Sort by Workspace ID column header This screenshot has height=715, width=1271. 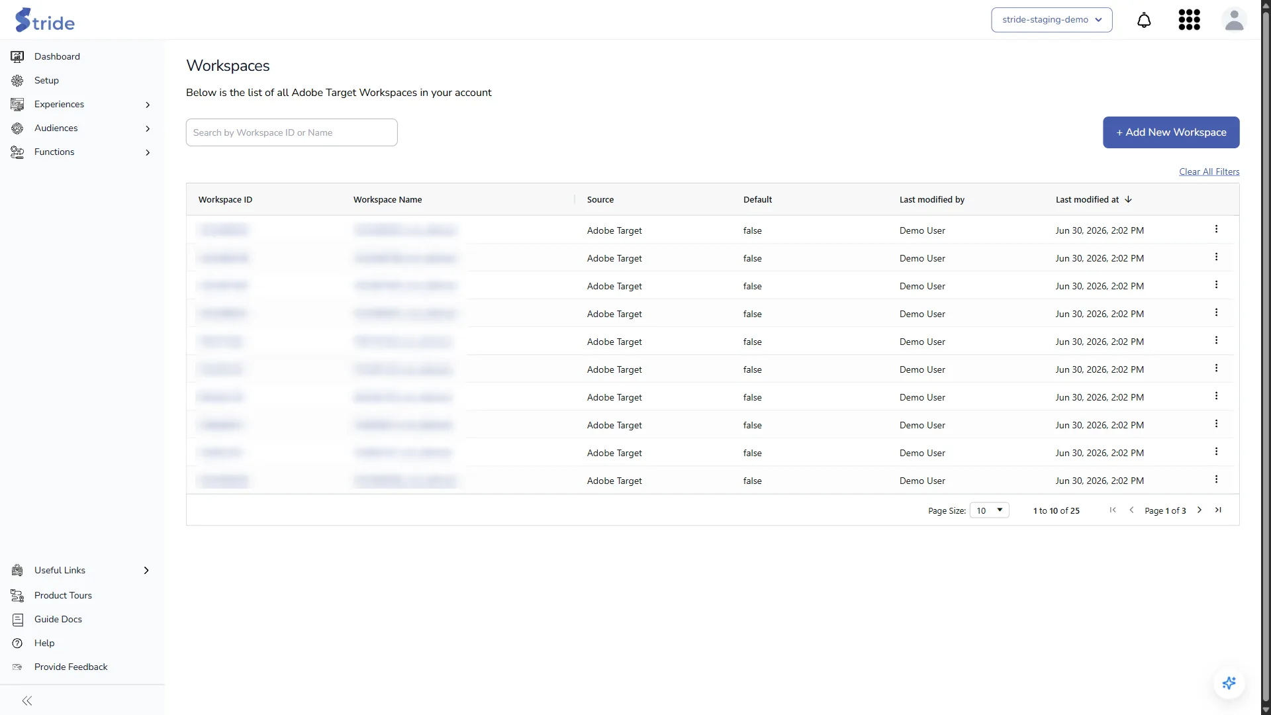225,199
